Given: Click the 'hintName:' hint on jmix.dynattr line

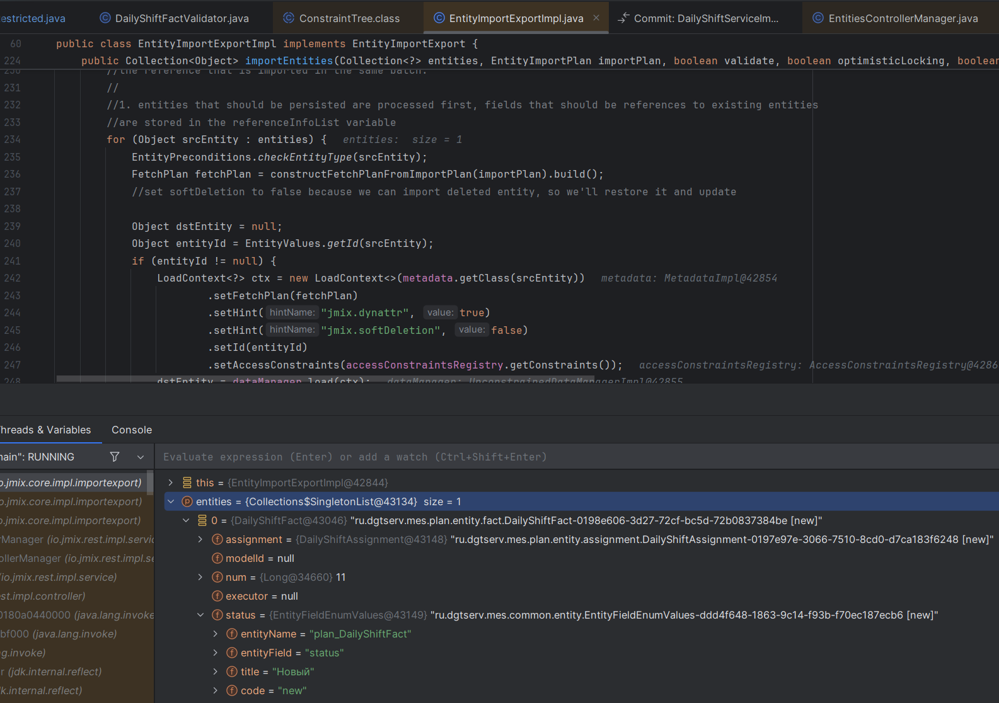Looking at the screenshot, I should [x=292, y=312].
